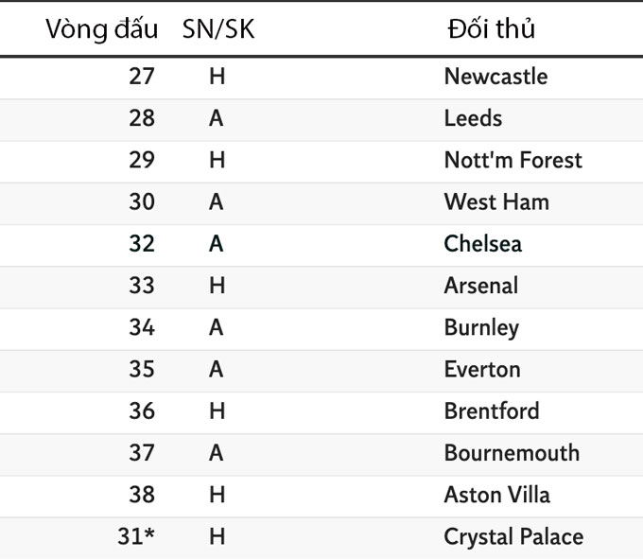Select the Nott'm Forest entry

click(x=513, y=160)
